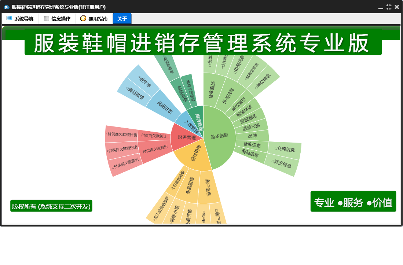Open the middle-ring 付供商欠款登记 segment

click(x=155, y=150)
